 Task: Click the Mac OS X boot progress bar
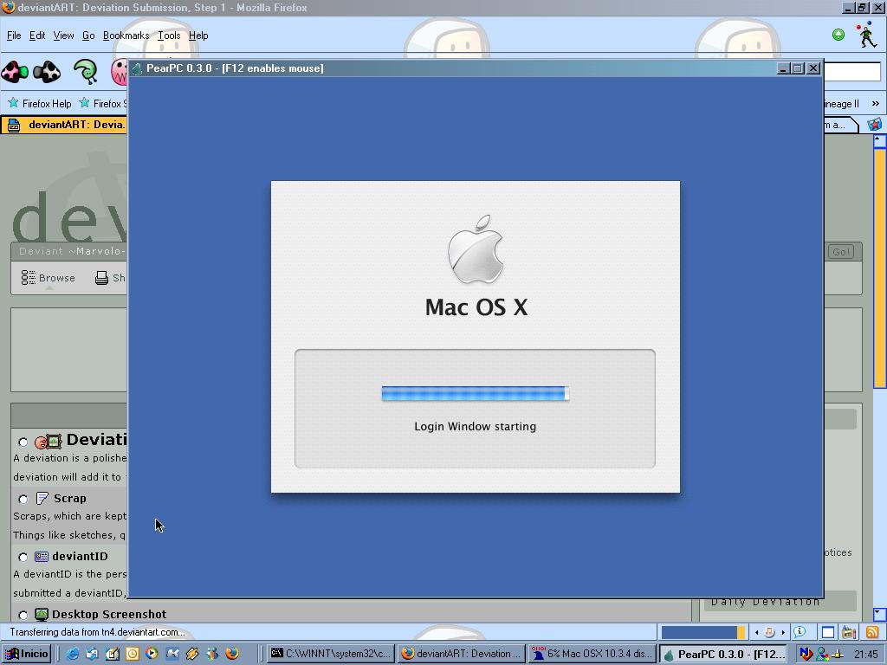476,394
